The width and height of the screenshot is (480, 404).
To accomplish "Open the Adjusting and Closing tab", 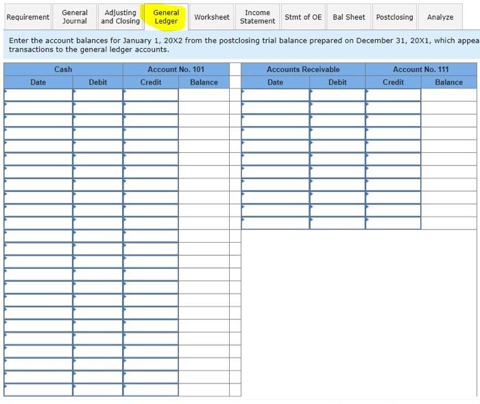I will point(120,17).
